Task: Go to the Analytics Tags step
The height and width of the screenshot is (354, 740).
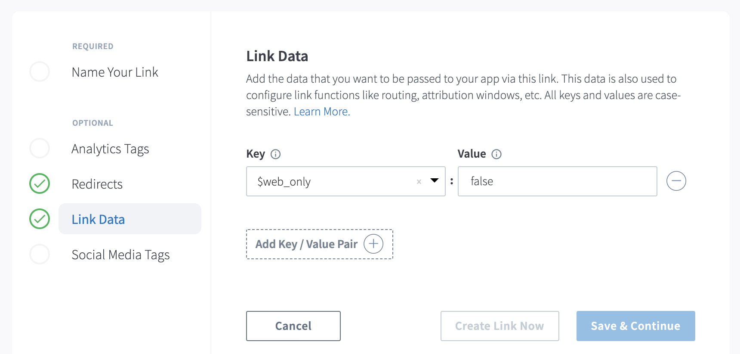Action: (x=110, y=149)
